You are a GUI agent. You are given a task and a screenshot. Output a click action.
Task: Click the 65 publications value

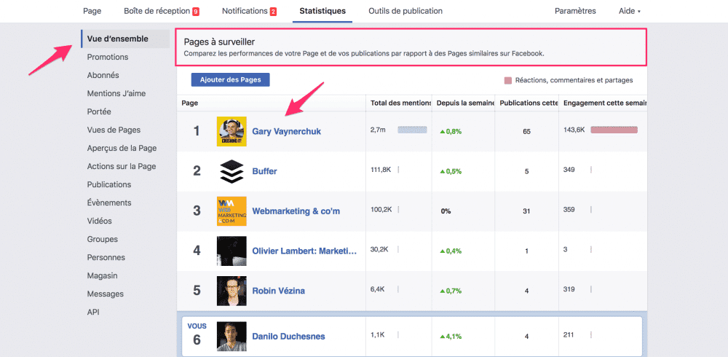click(526, 132)
